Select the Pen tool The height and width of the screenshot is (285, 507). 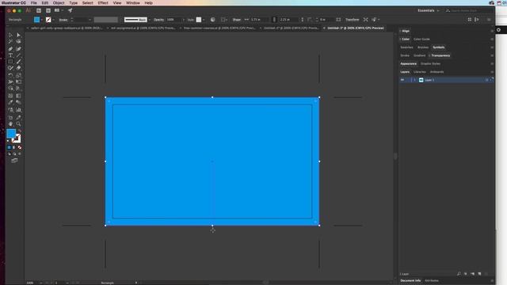pyautogui.click(x=10, y=48)
